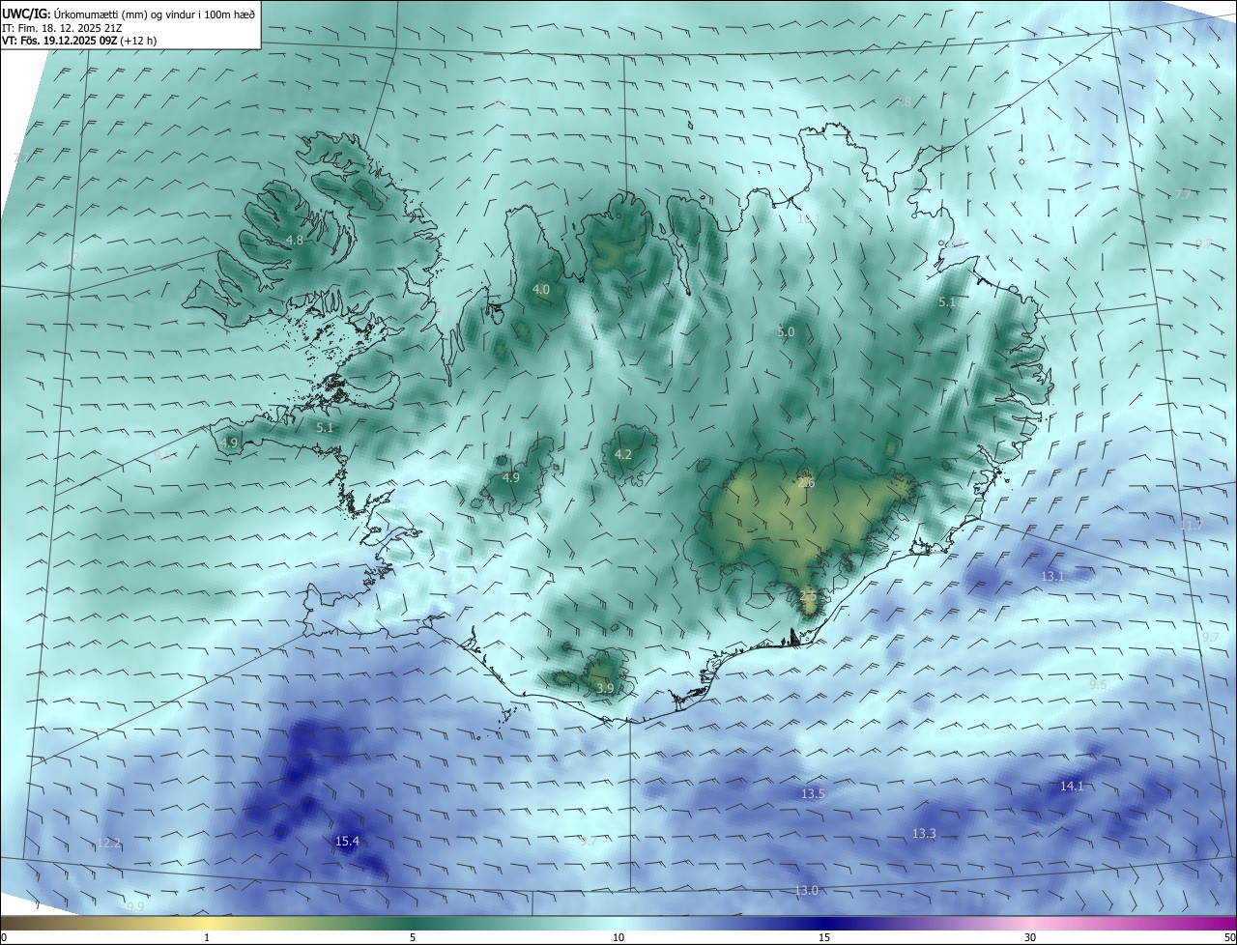Viewport: 1237px width, 945px height.
Task: Click the colorbar tick label "30"
Action: coord(1030,937)
